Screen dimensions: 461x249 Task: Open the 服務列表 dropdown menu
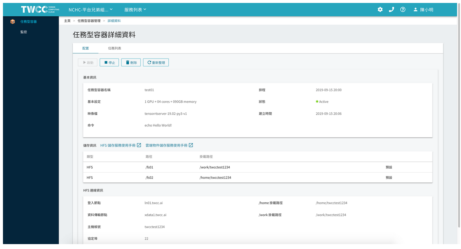(x=135, y=9)
